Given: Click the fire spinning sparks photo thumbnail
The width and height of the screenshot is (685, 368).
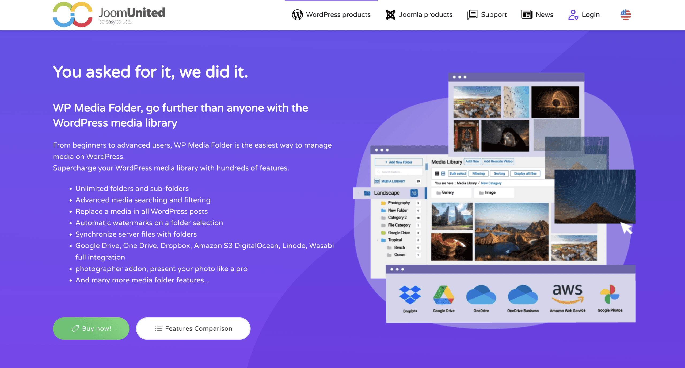Looking at the screenshot, I should [x=555, y=102].
